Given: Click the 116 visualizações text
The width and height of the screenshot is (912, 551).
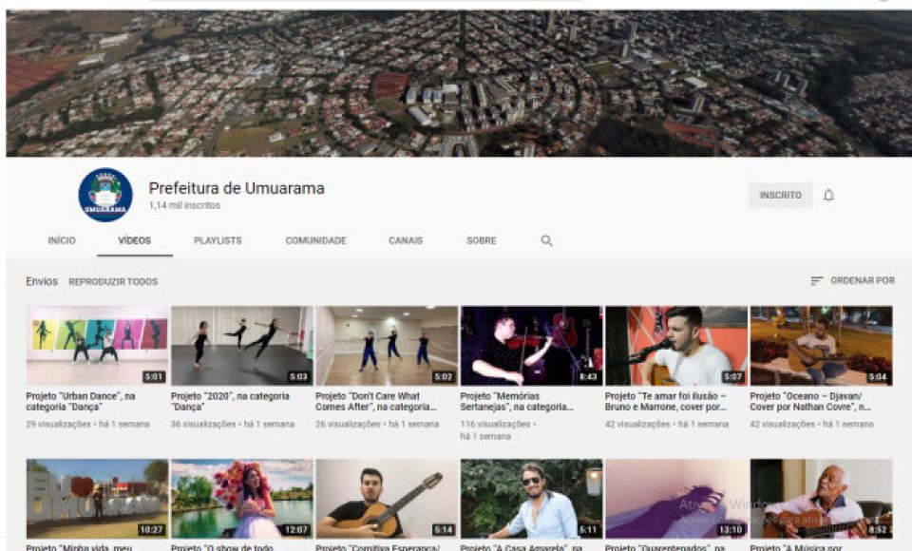Looking at the screenshot, I should [x=495, y=424].
